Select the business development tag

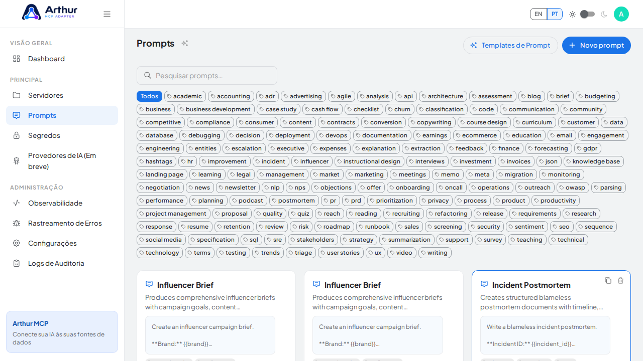[216, 109]
